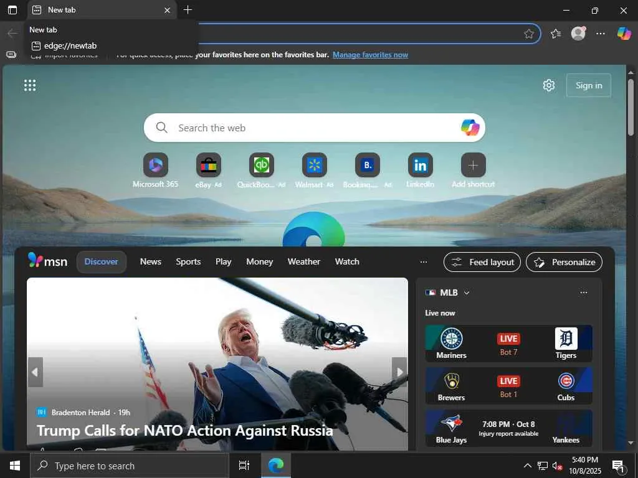Follow the Manage favorites now link
This screenshot has height=478, width=638.
(370, 55)
